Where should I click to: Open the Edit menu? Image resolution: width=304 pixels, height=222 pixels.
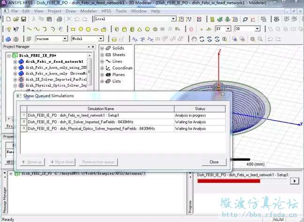[26, 11]
